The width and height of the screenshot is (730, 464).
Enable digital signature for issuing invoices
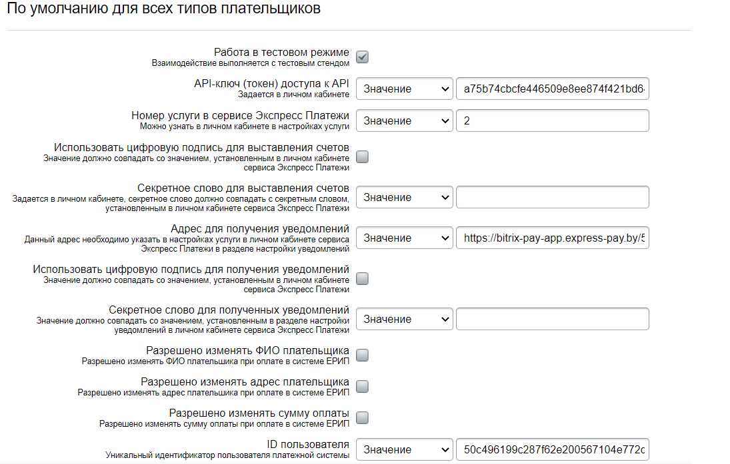click(363, 157)
